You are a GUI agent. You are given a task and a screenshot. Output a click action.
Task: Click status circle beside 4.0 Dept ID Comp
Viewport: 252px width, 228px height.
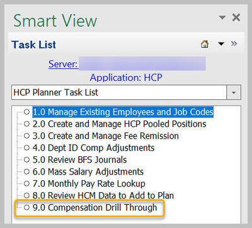pyautogui.click(x=26, y=148)
